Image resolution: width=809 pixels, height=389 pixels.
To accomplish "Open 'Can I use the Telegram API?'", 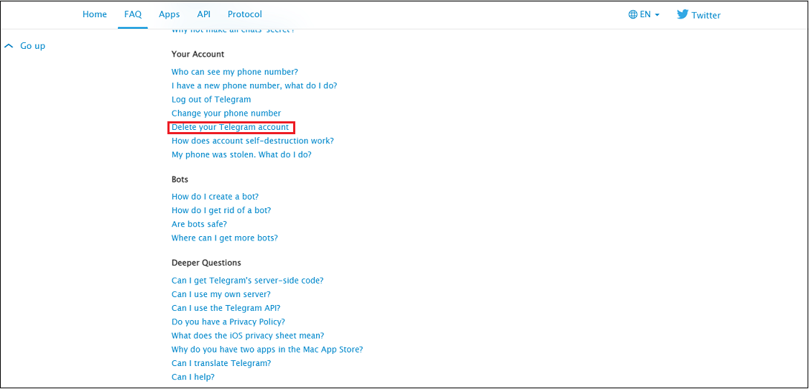I will (226, 308).
